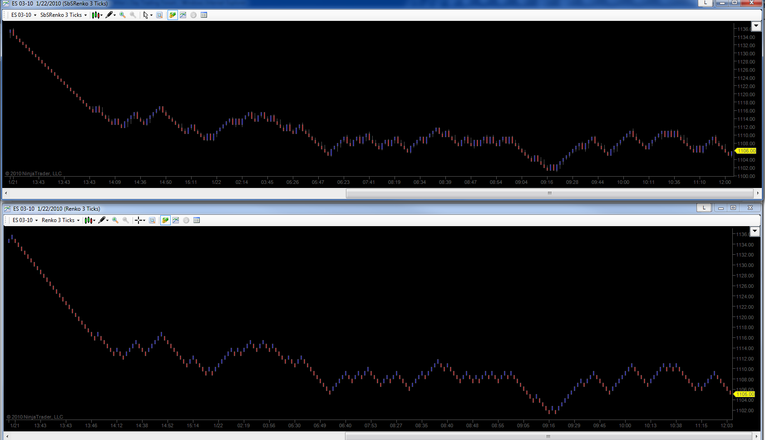
Task: Click zoom out magnifier in Renko toolbar
Action: coord(126,220)
